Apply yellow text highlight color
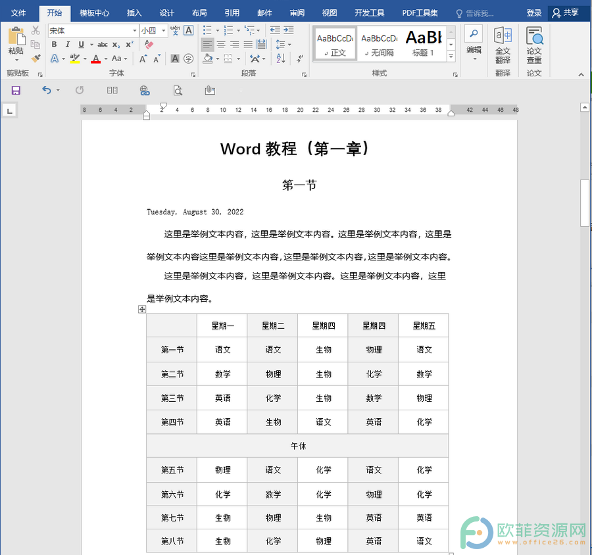592x555 pixels. pos(75,59)
